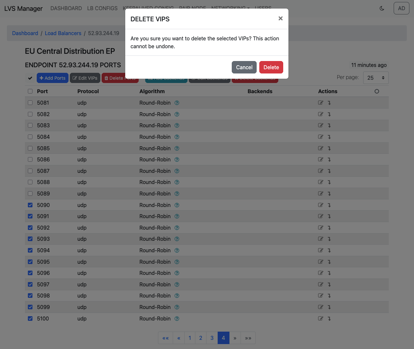Click the edit icon for port 5095
This screenshot has height=349, width=414.
pos(321,262)
